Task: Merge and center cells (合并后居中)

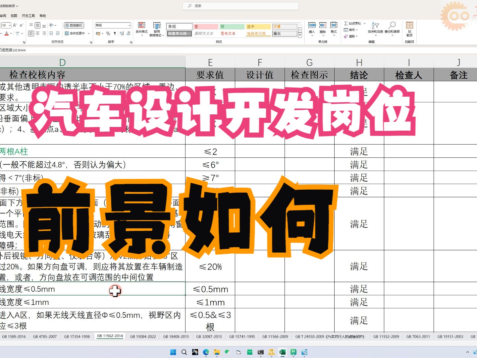Action: (75, 33)
